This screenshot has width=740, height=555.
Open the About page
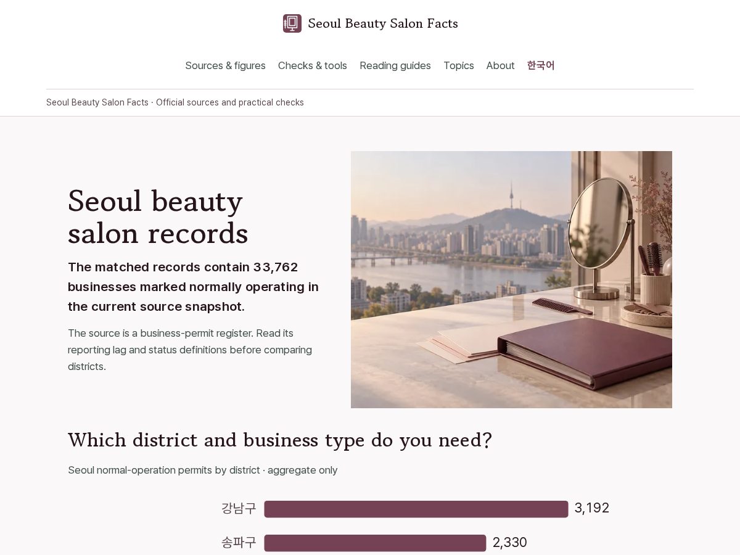500,65
